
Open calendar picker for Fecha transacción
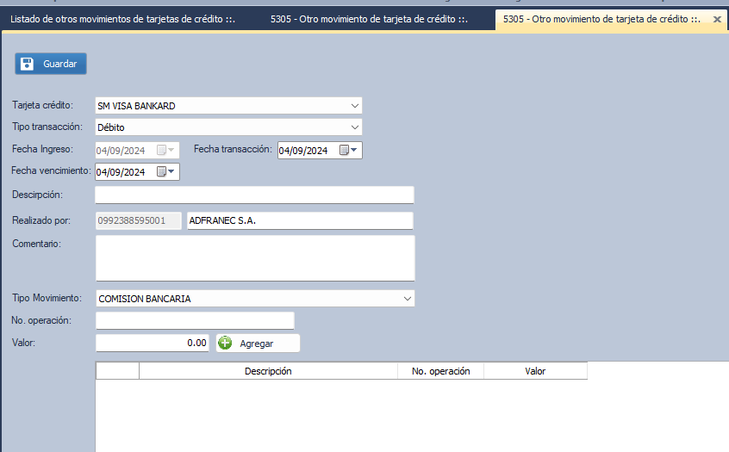pos(349,151)
